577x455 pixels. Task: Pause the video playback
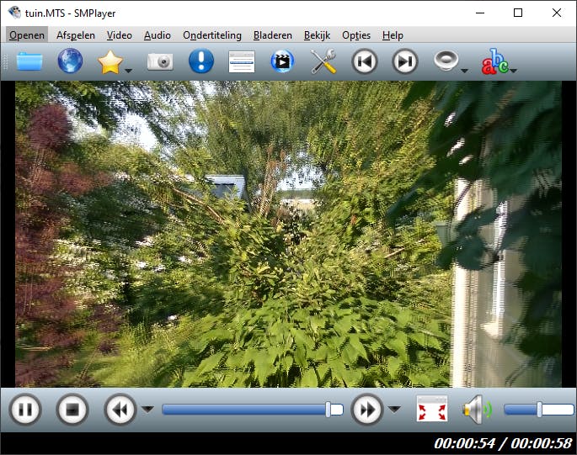pyautogui.click(x=25, y=410)
